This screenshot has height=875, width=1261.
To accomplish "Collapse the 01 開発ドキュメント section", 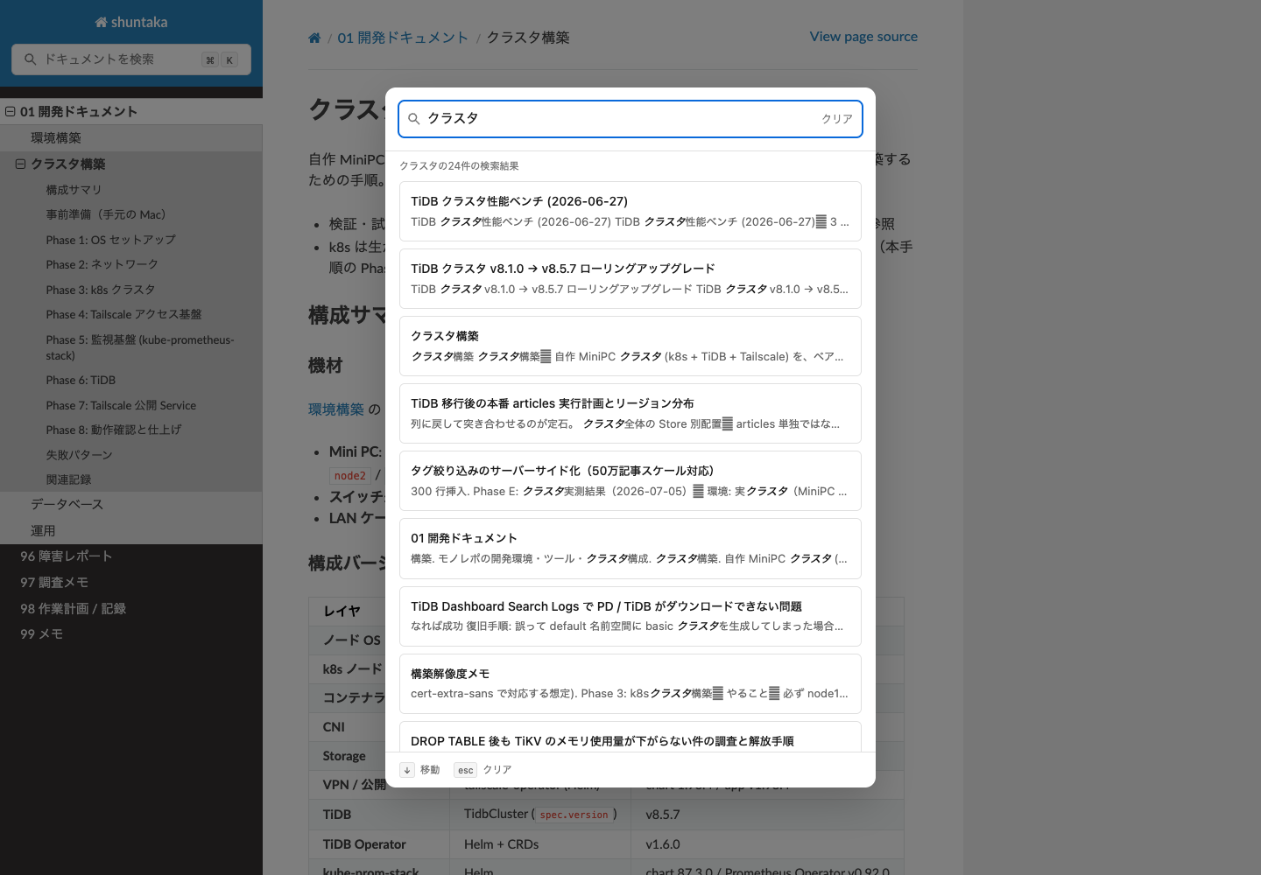I will 11,111.
